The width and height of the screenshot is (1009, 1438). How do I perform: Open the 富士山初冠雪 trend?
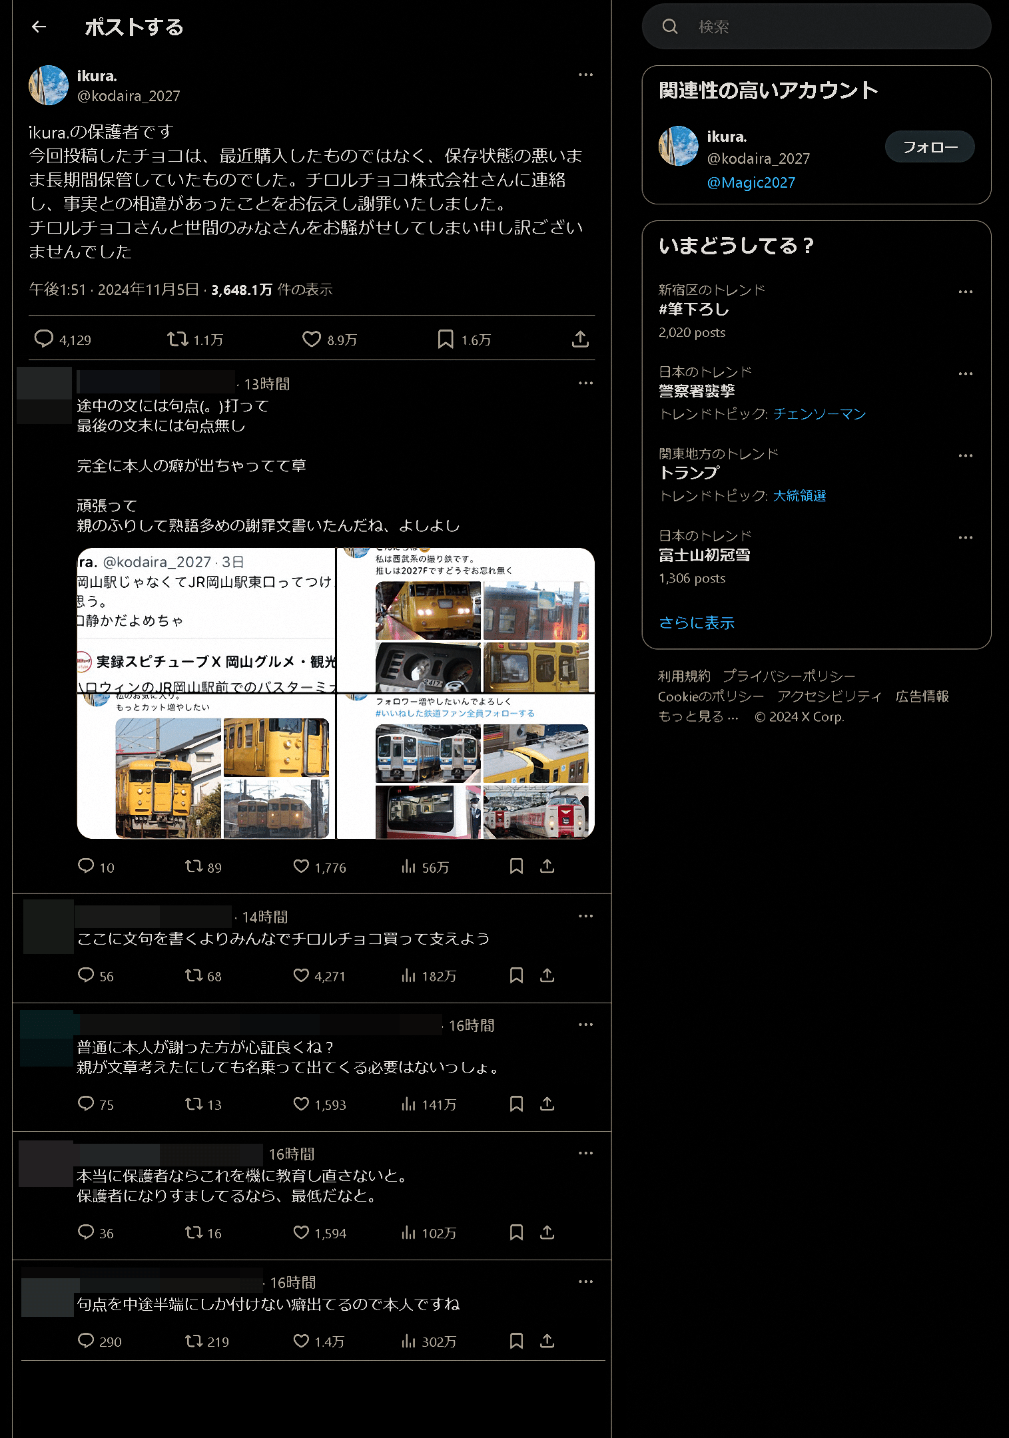pos(705,555)
